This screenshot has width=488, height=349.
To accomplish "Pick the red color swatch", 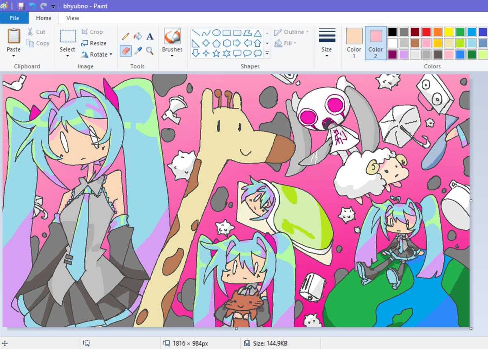I will point(426,32).
